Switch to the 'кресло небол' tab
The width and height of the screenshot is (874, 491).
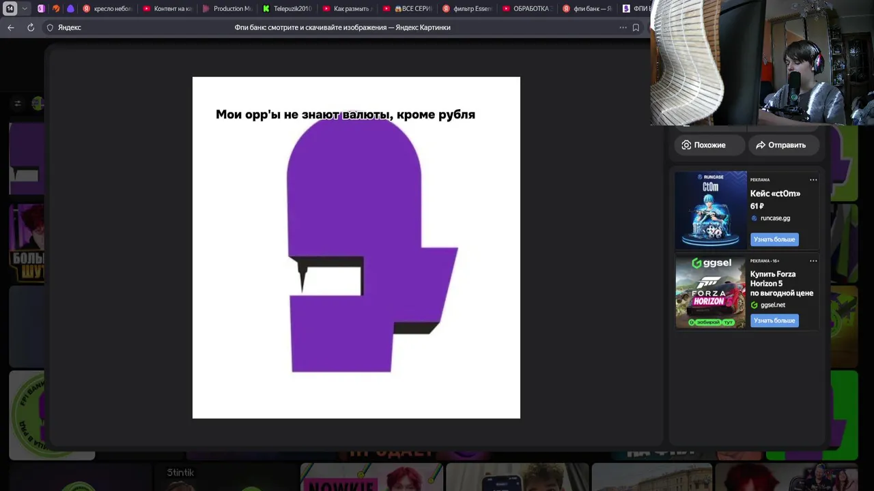107,9
